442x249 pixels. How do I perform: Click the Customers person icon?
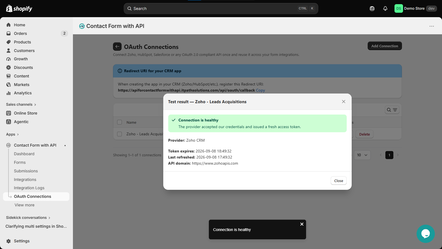(9, 51)
